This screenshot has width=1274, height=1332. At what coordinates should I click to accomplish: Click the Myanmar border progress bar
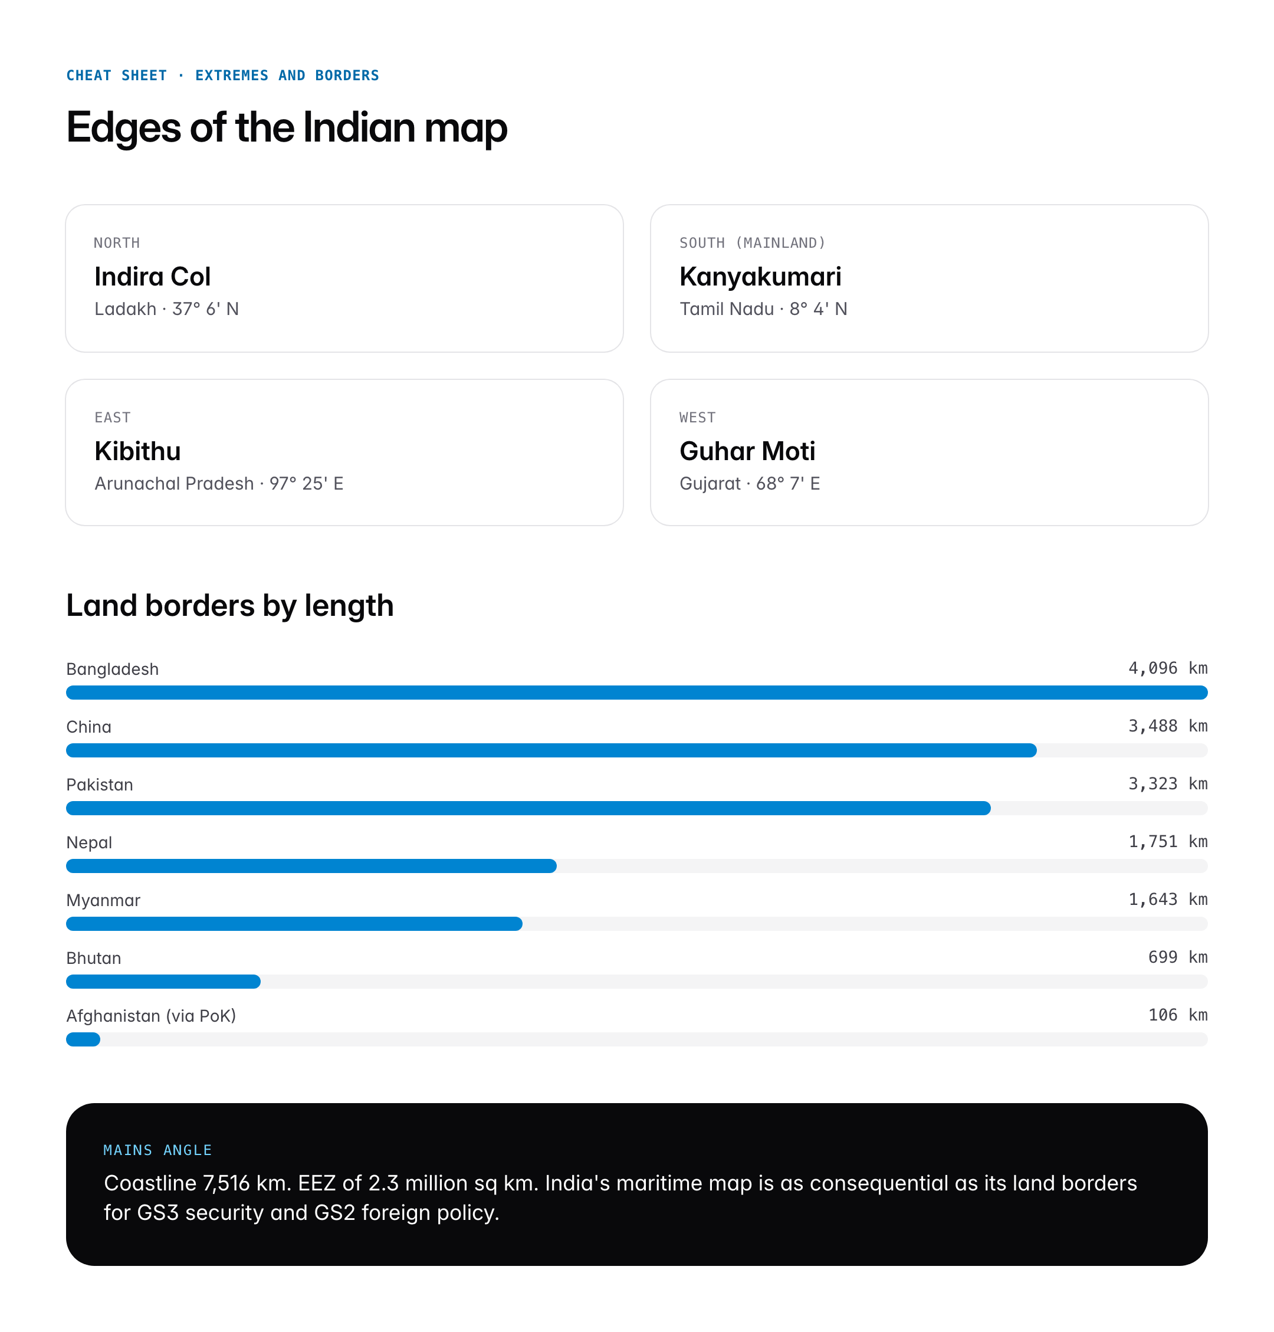tap(636, 923)
